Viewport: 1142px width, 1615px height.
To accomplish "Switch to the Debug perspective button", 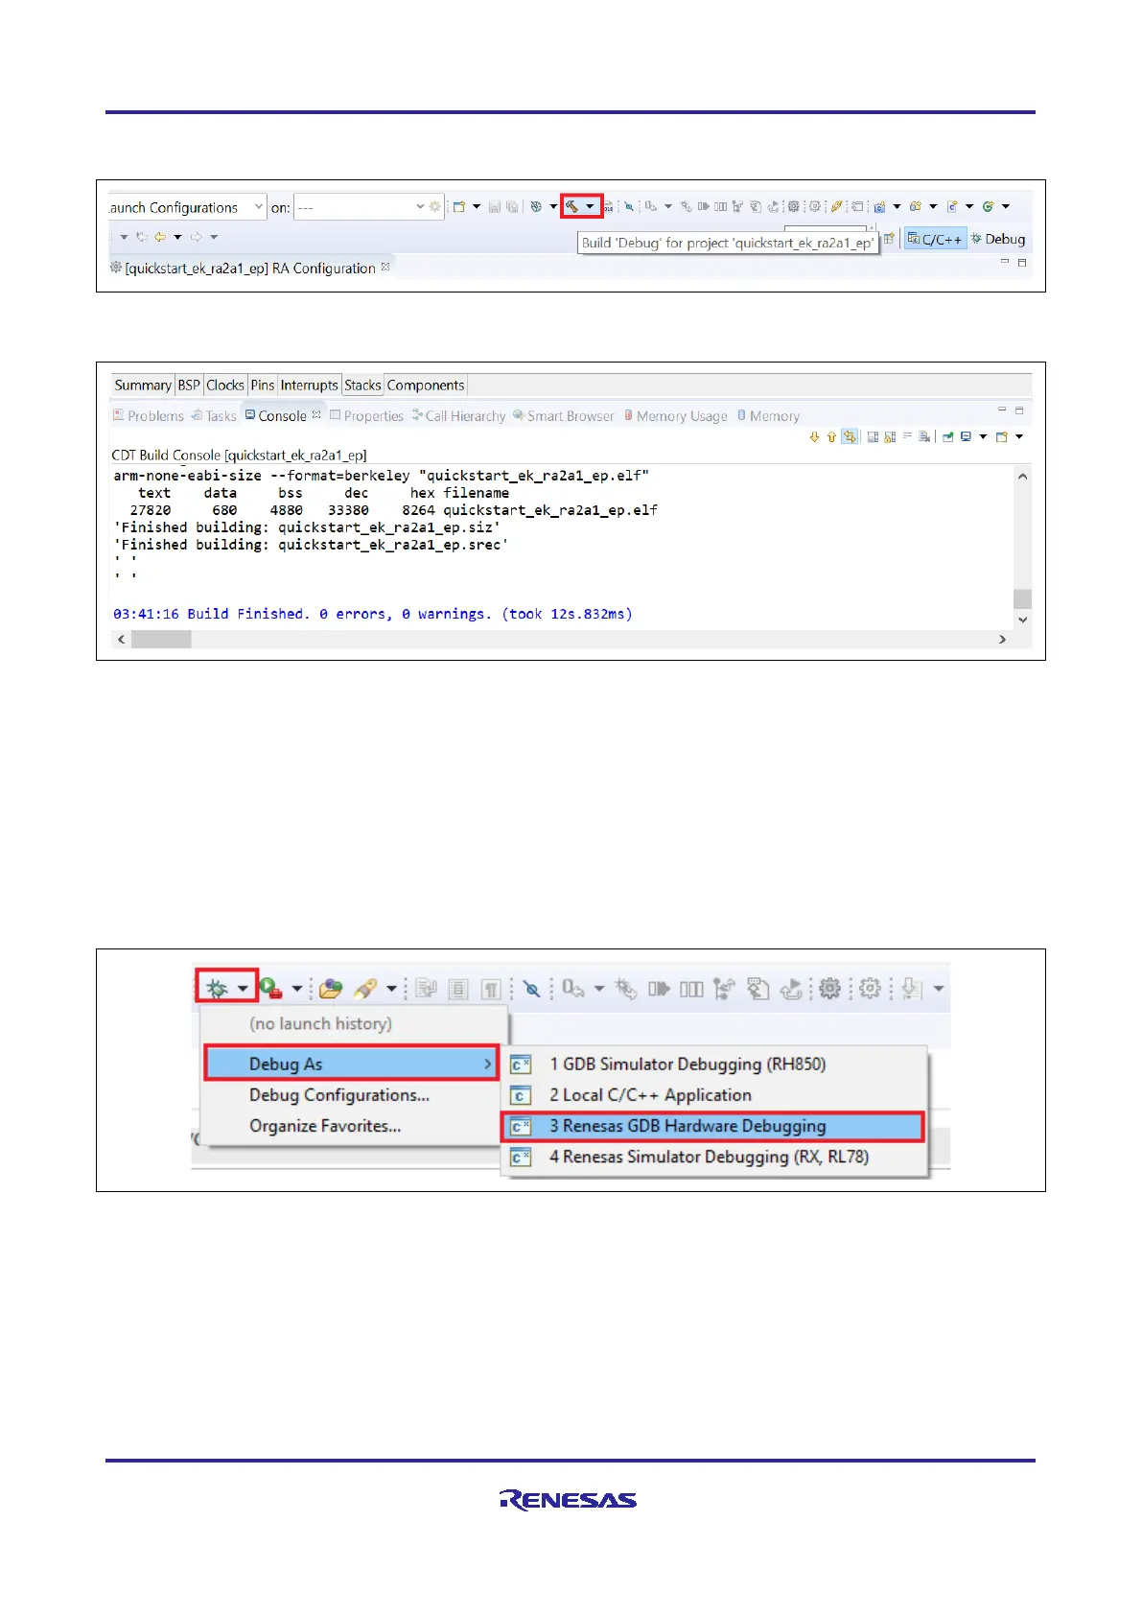I will pos(998,239).
